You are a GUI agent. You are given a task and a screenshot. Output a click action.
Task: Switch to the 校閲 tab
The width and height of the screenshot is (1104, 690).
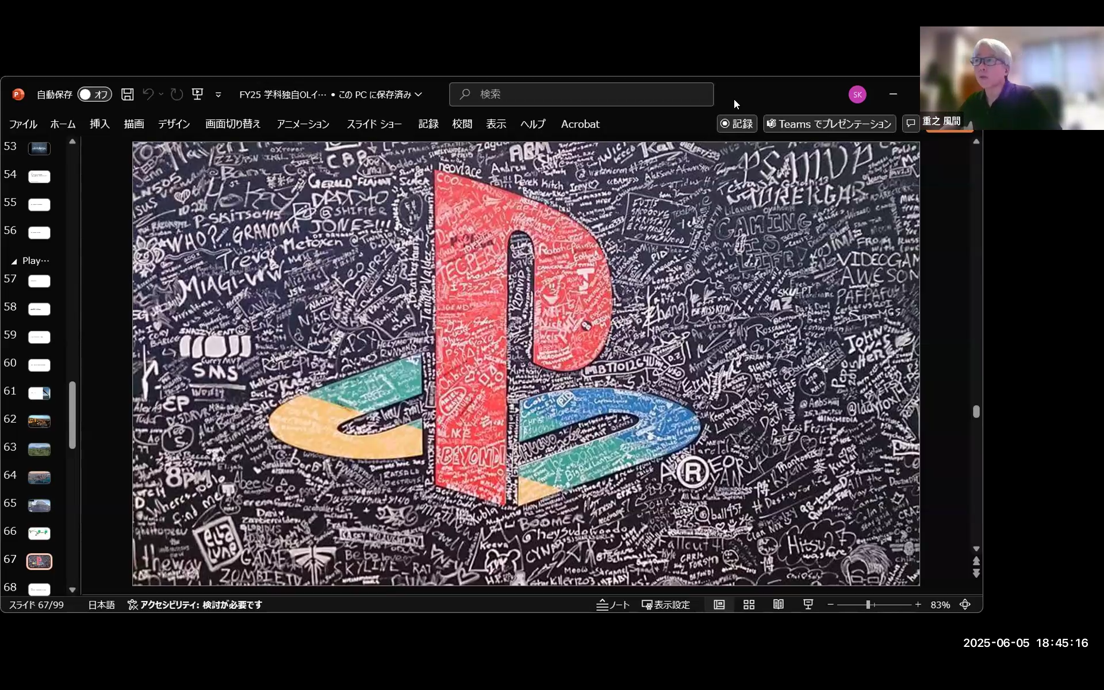pyautogui.click(x=462, y=124)
